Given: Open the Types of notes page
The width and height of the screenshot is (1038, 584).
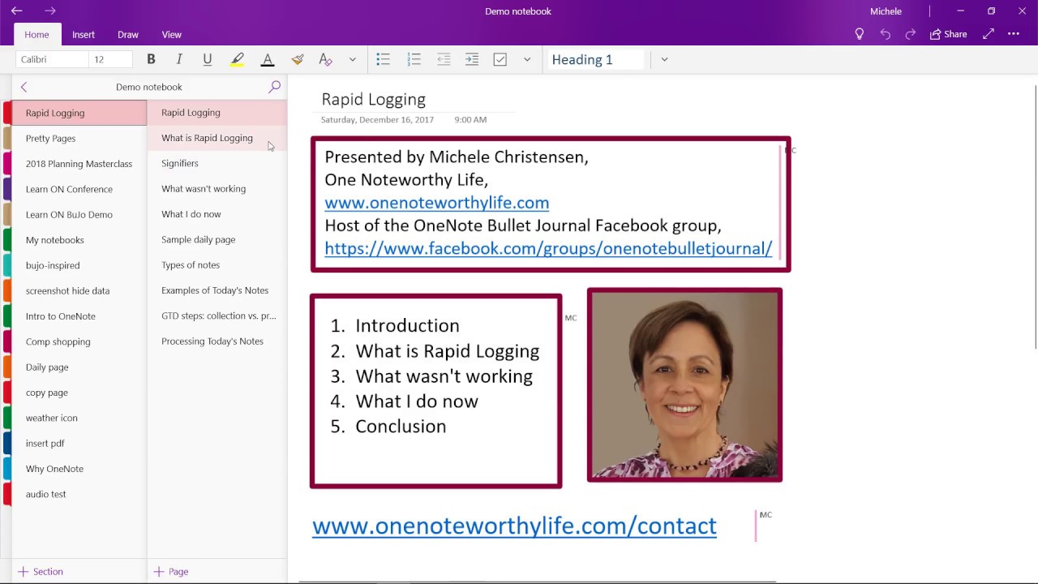Looking at the screenshot, I should coord(217,265).
